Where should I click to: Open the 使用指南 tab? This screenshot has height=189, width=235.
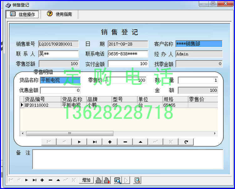pyautogui.click(x=60, y=14)
